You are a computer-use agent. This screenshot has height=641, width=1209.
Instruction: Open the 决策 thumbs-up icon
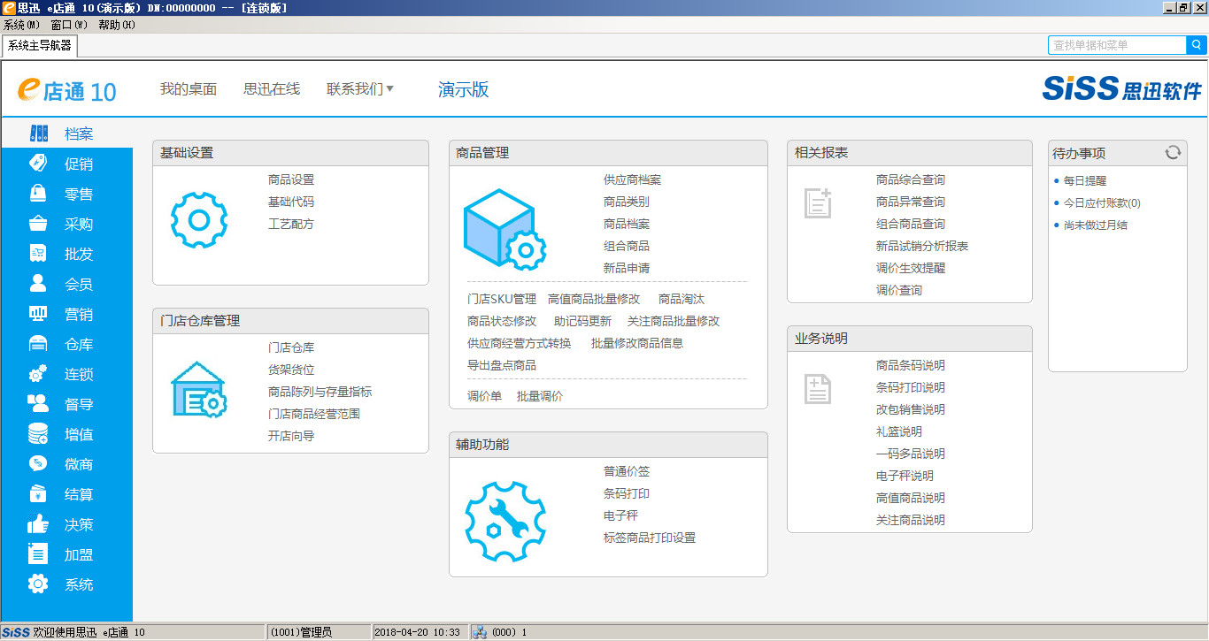(x=39, y=524)
